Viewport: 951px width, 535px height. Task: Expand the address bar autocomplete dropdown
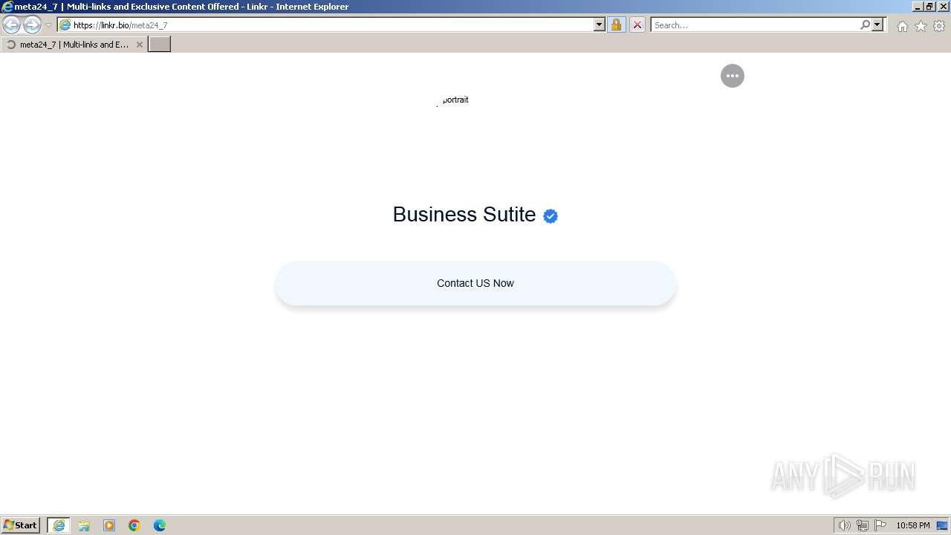pos(600,25)
